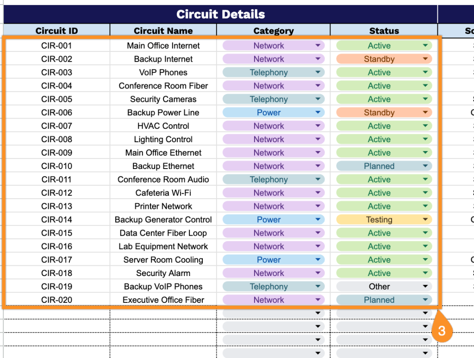Screen dimensions: 474x358
Task: Click the Status column header
Action: 384,31
